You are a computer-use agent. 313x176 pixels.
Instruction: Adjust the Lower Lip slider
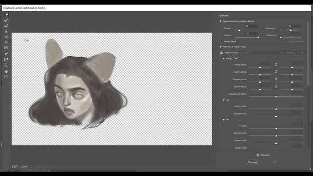click(276, 143)
